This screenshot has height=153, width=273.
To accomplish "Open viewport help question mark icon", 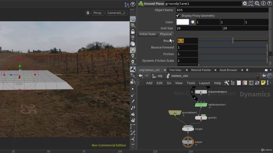I will click(x=133, y=4).
